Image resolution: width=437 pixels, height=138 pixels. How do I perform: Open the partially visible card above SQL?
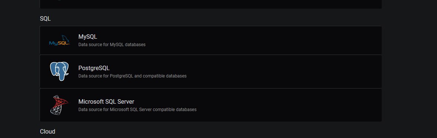211,4
